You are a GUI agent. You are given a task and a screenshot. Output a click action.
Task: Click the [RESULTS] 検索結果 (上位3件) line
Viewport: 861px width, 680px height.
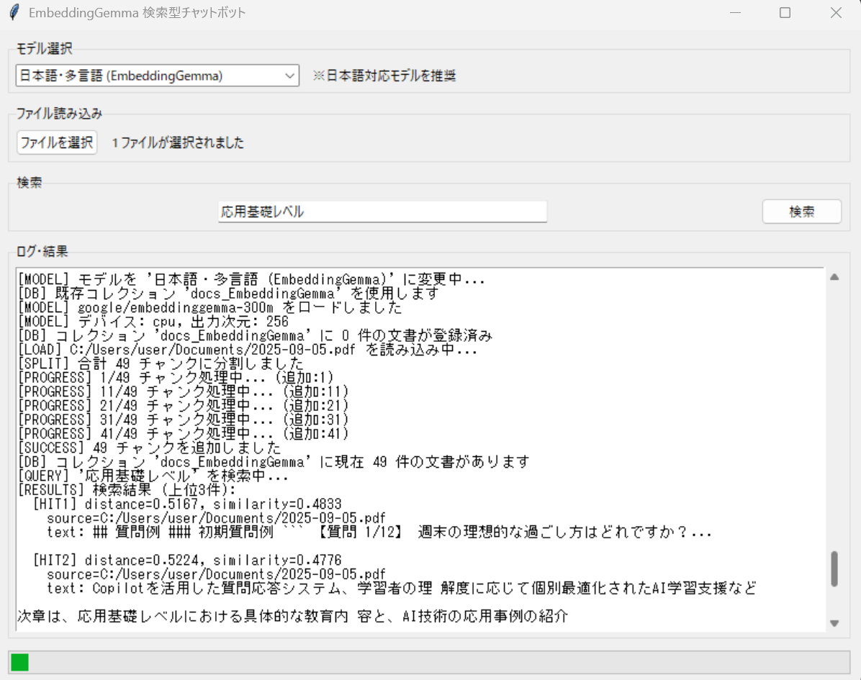[127, 489]
